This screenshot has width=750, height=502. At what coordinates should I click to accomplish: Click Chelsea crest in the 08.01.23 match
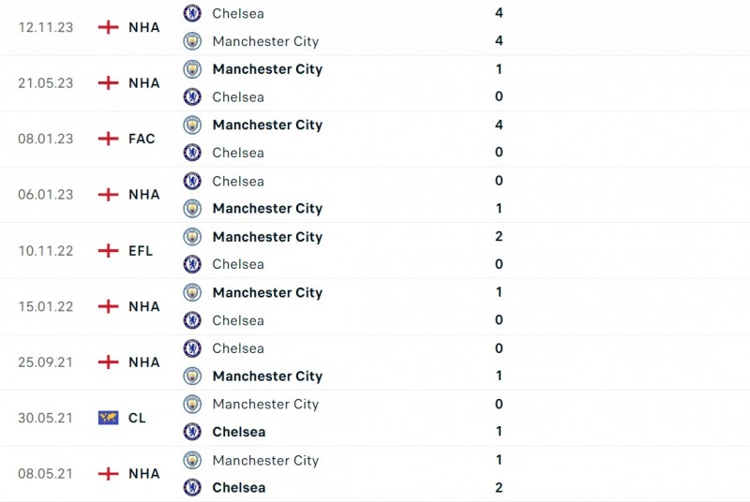(x=192, y=153)
